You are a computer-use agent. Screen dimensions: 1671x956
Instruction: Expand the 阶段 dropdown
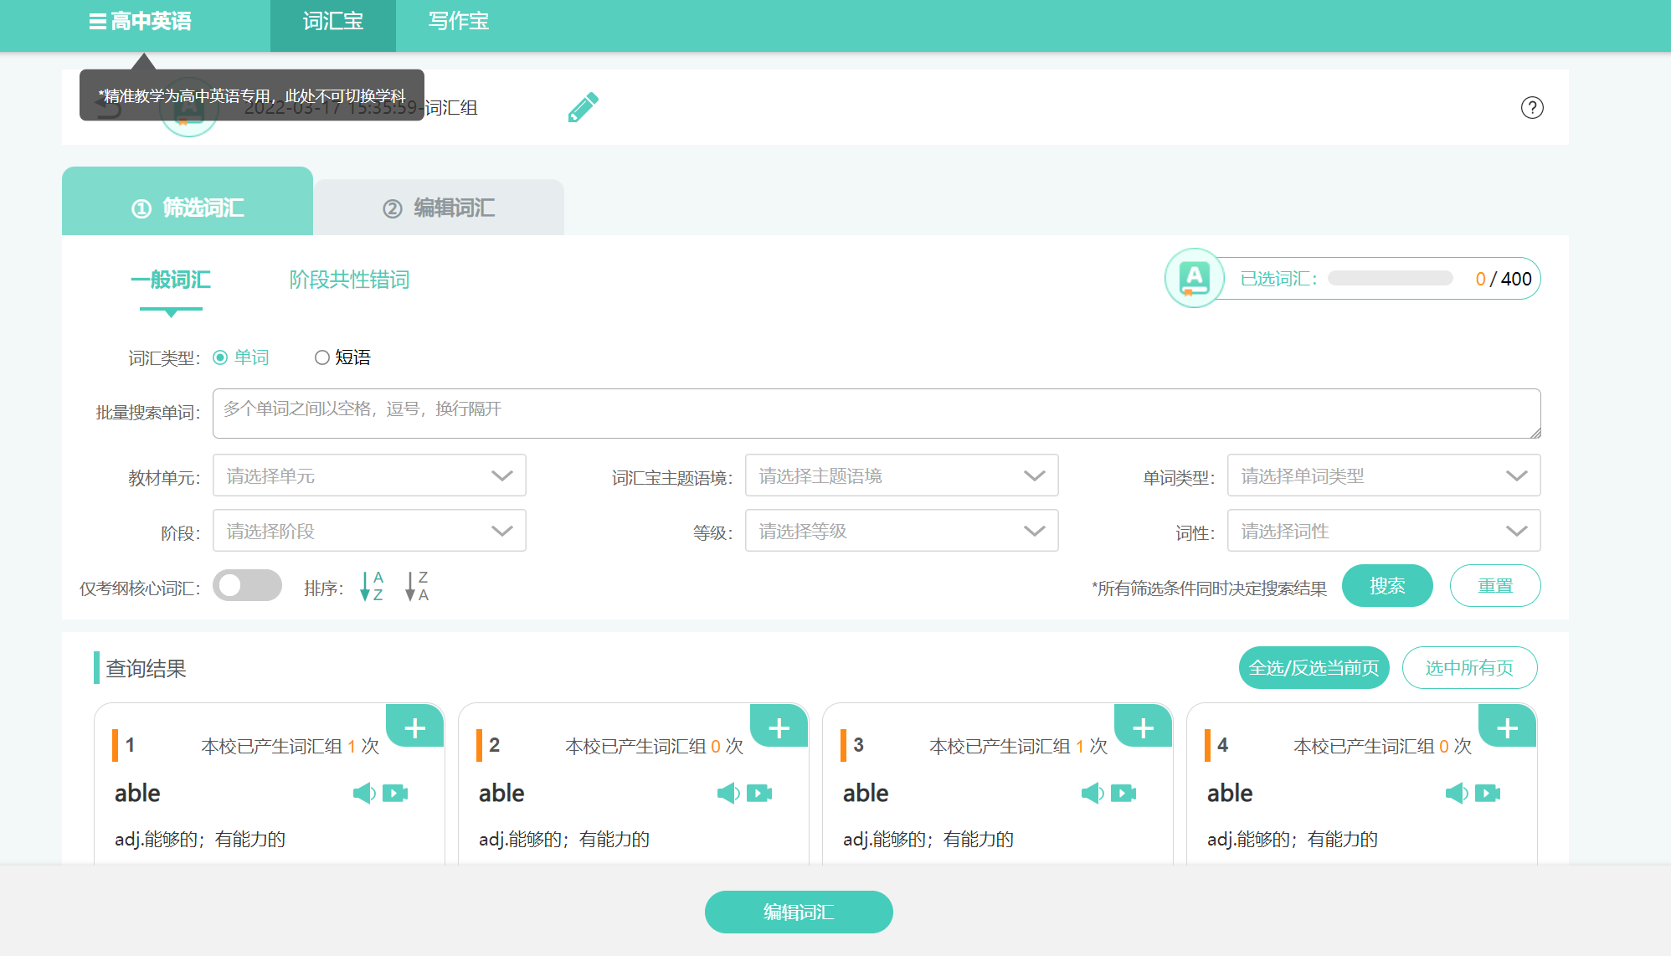coord(369,531)
